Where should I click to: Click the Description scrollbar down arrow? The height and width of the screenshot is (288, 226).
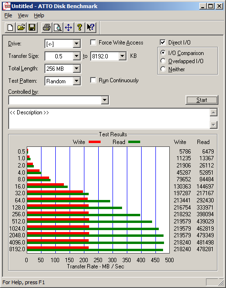(214, 125)
